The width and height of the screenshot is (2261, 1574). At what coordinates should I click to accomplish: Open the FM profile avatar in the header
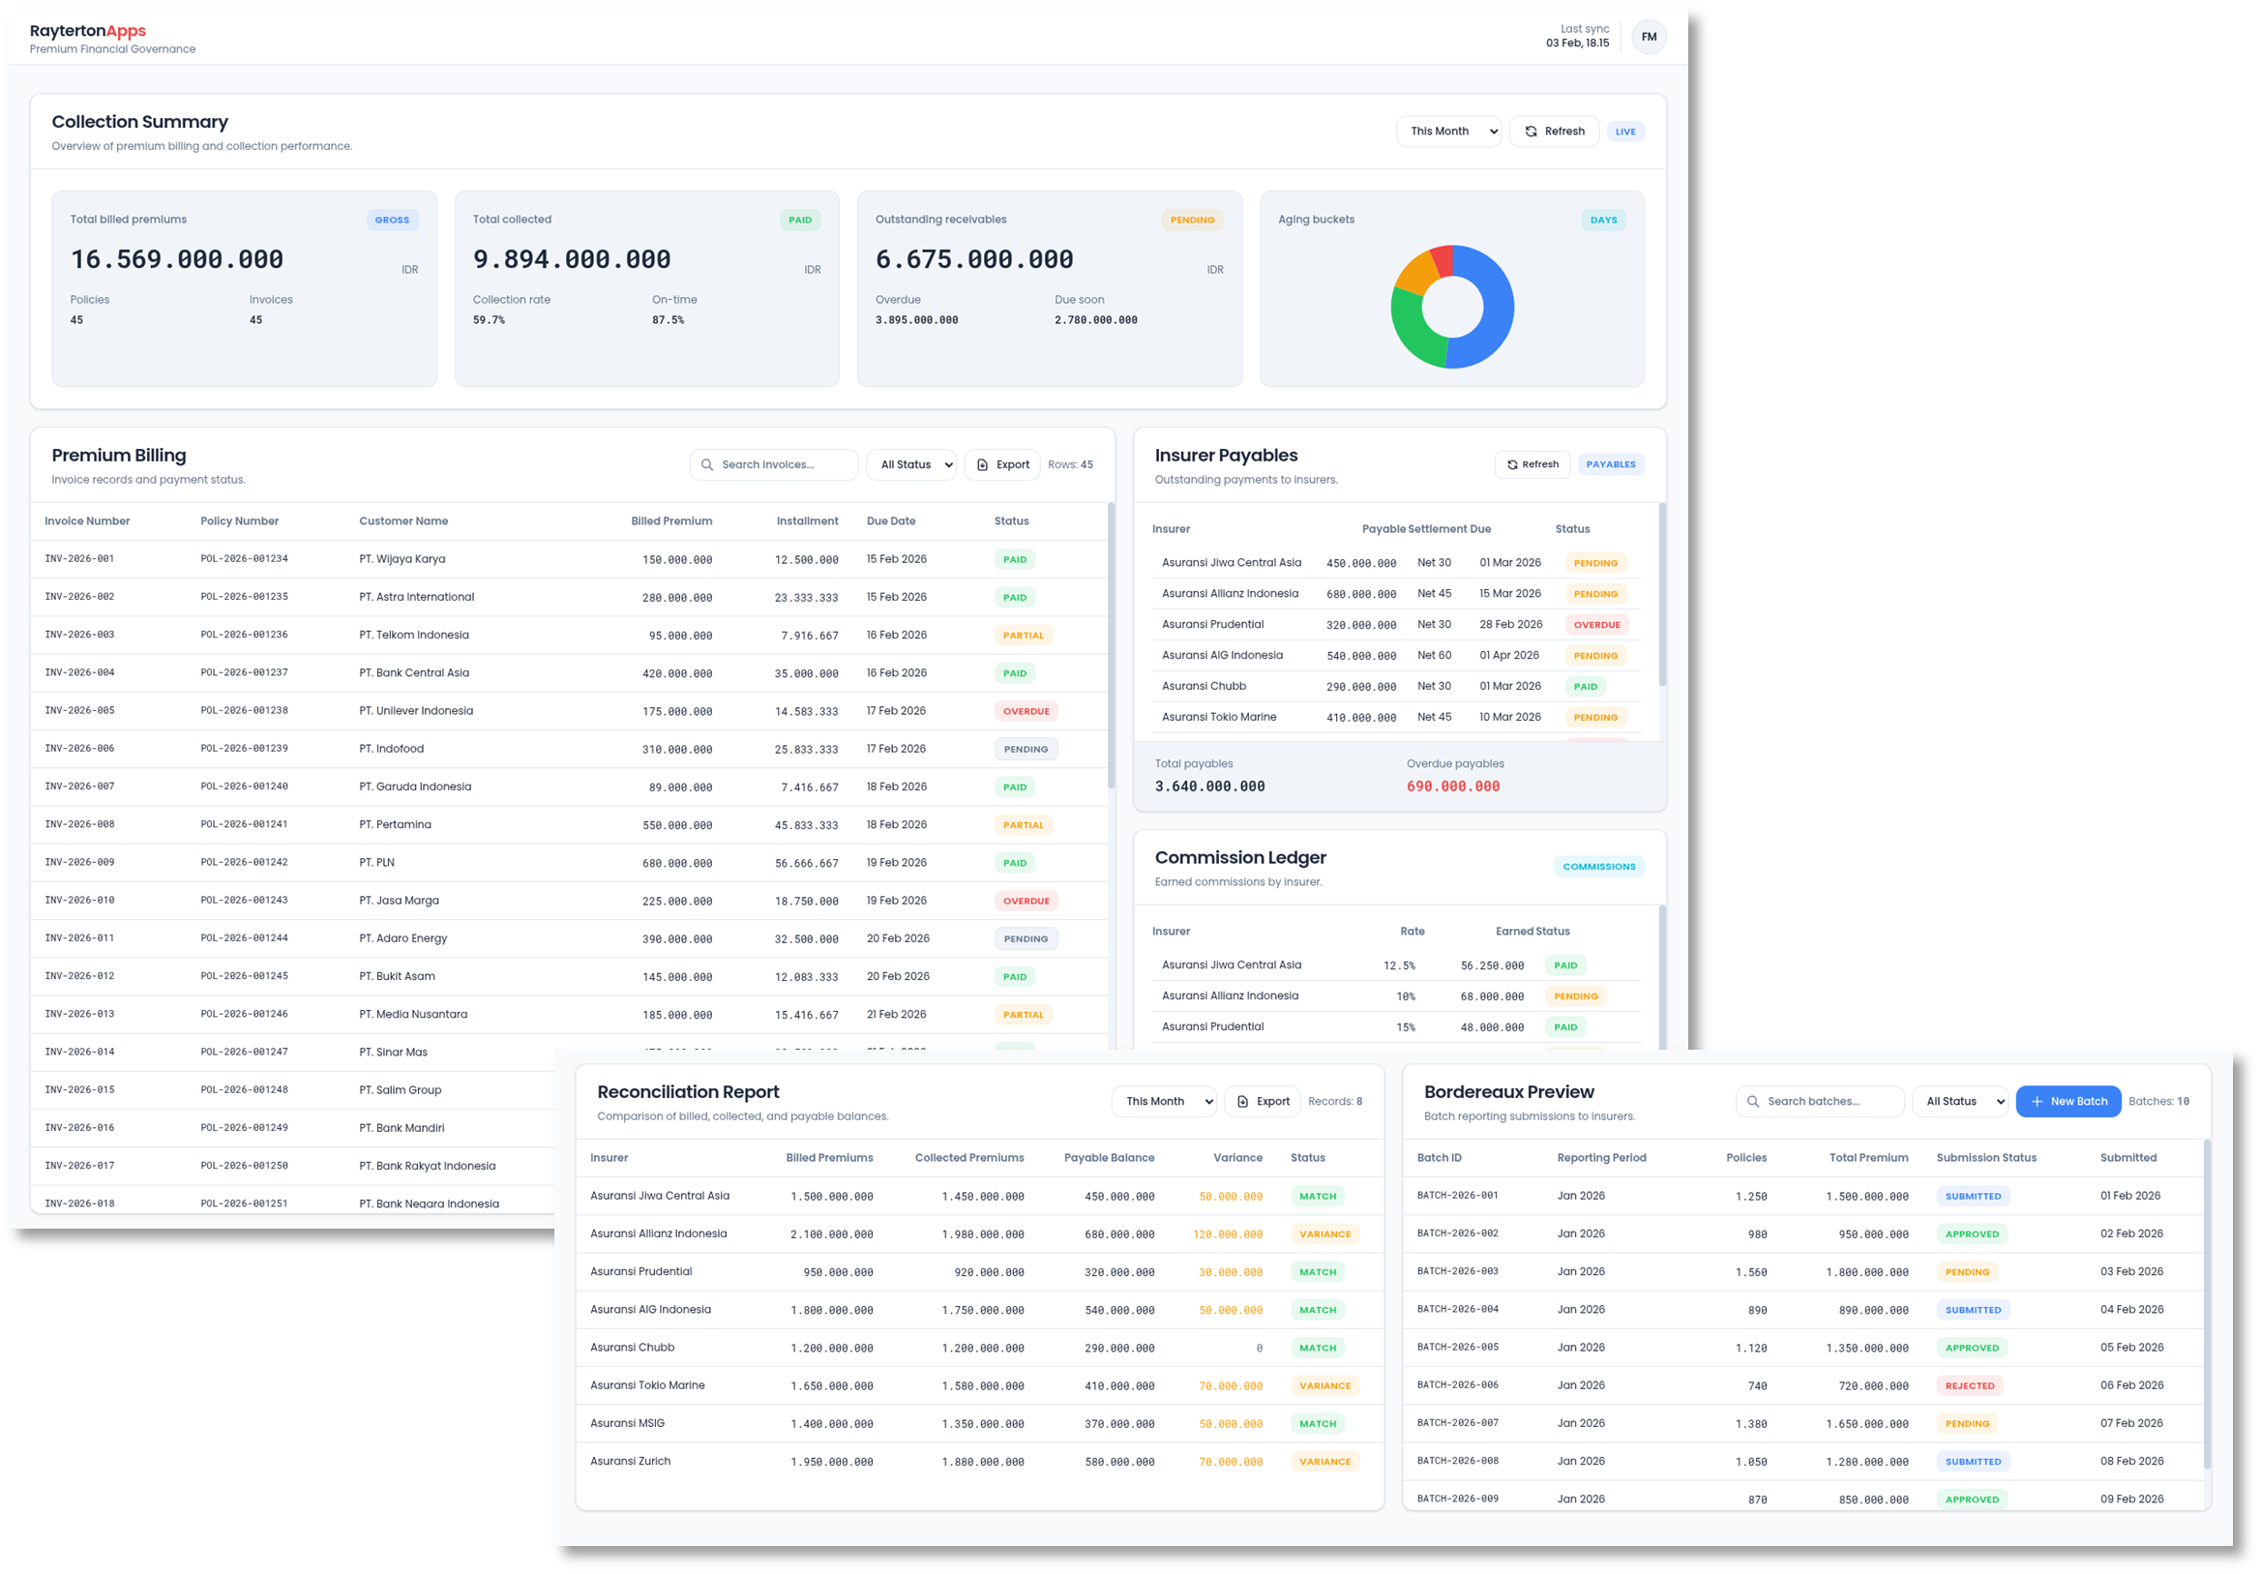tap(1649, 37)
